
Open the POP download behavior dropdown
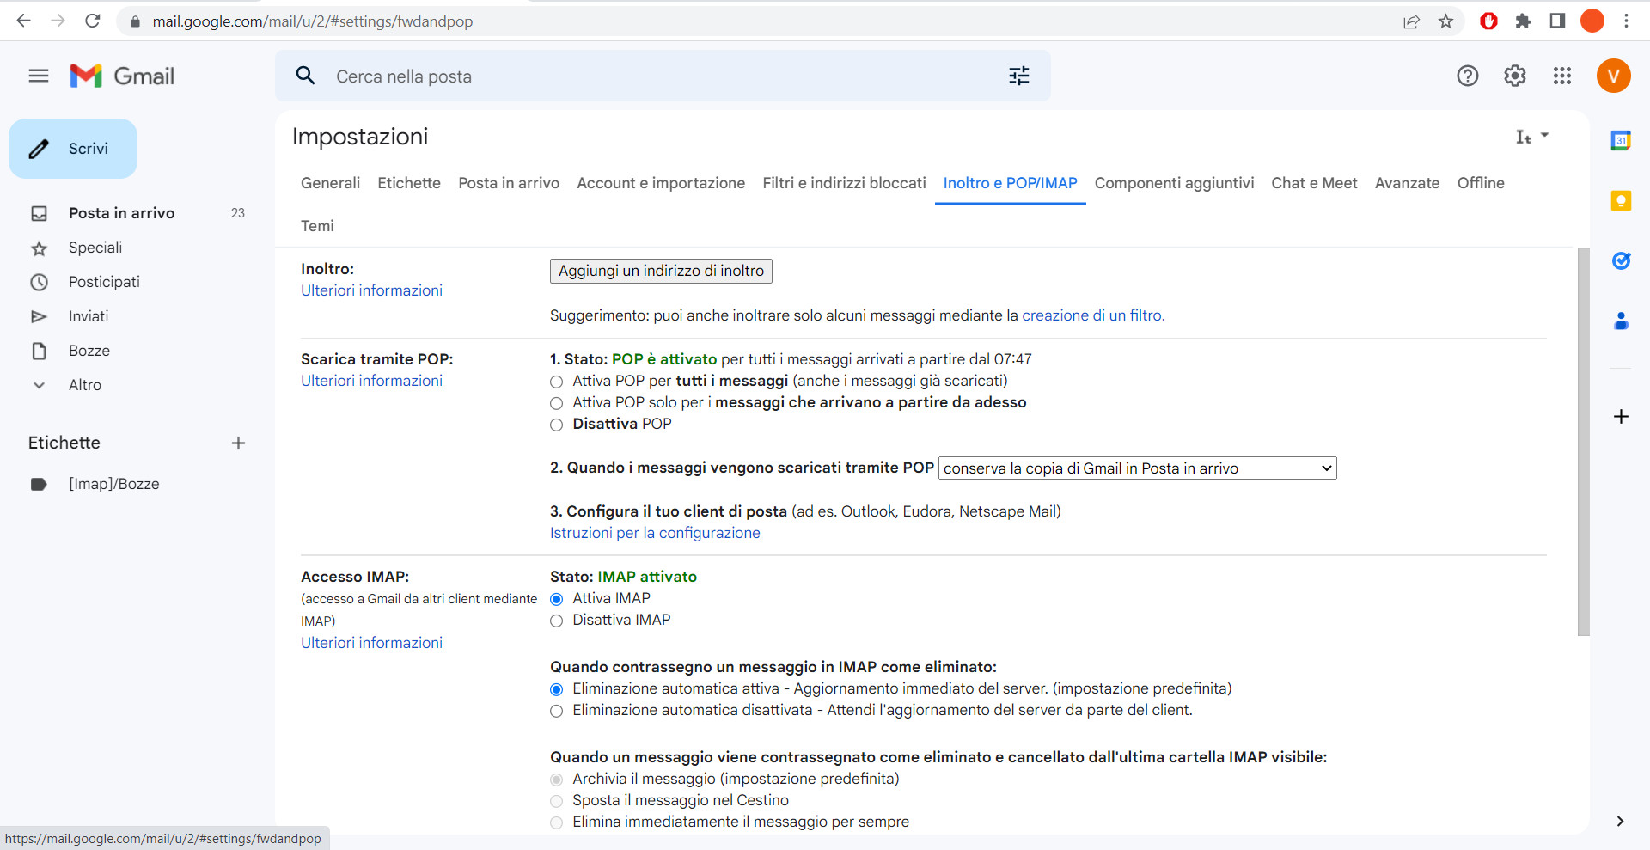click(x=1136, y=468)
